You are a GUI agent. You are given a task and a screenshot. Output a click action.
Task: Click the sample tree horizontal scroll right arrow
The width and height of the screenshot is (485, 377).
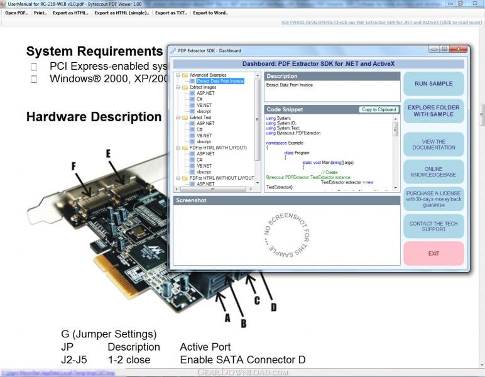(251, 189)
